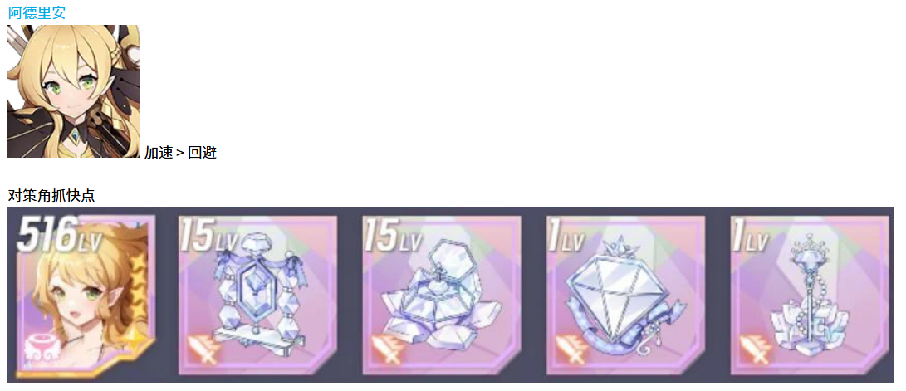
Task: Click sword badge on key scepter gem
Action: [x=755, y=350]
